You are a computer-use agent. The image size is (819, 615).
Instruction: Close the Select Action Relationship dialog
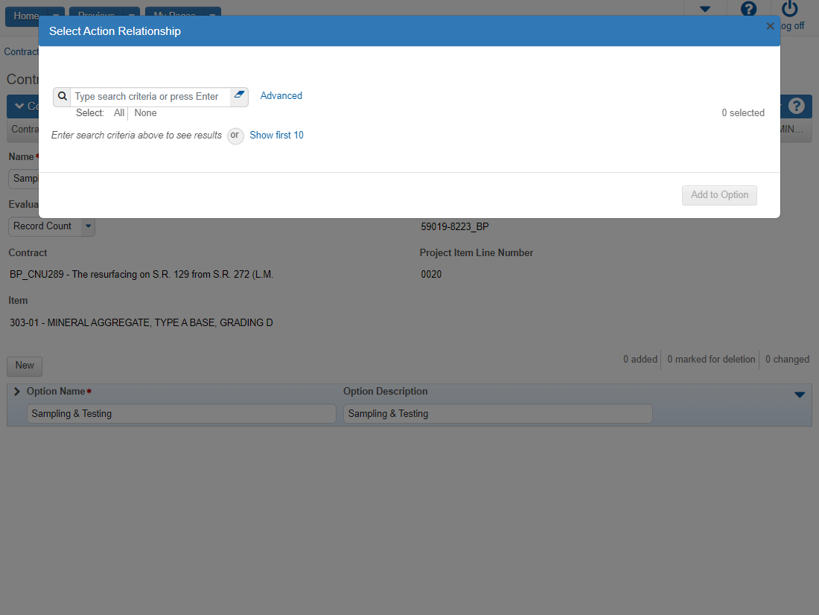pyautogui.click(x=771, y=26)
